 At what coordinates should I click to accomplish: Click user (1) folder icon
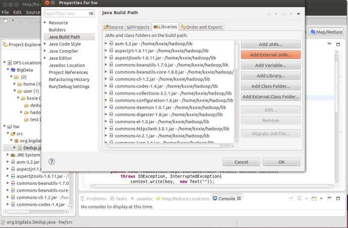20,91
